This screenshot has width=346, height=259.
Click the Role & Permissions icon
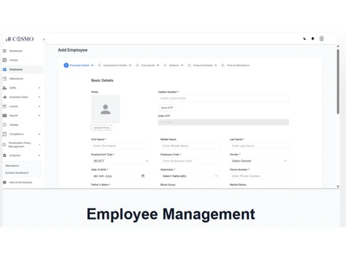[x=5, y=182]
